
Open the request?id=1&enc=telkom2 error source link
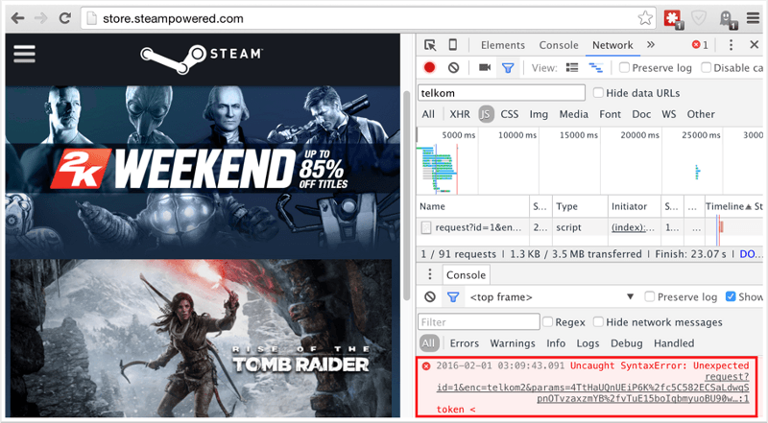(592, 388)
